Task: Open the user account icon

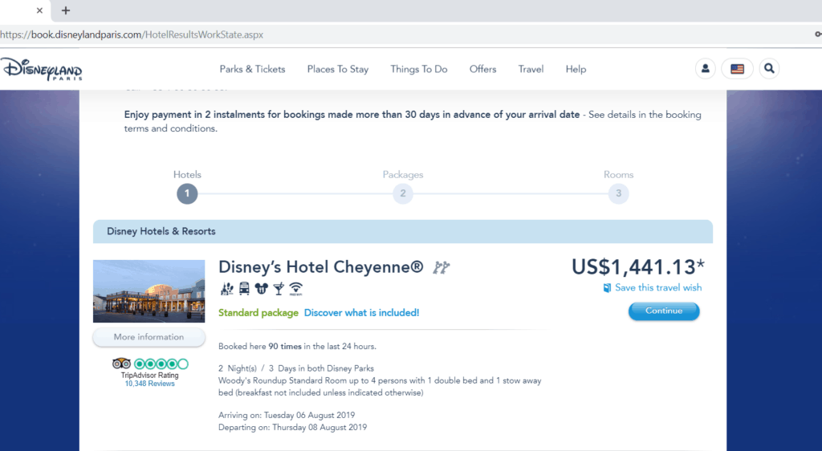Action: (705, 69)
